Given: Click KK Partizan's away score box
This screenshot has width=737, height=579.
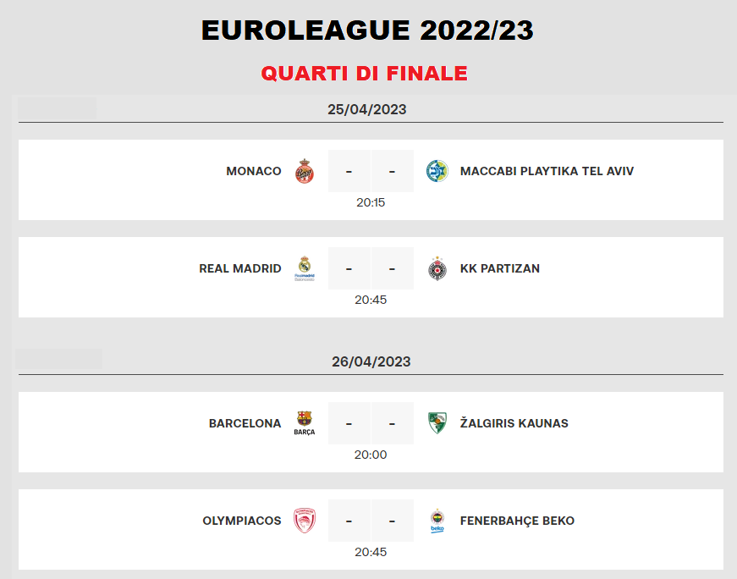Looking at the screenshot, I should coord(393,268).
